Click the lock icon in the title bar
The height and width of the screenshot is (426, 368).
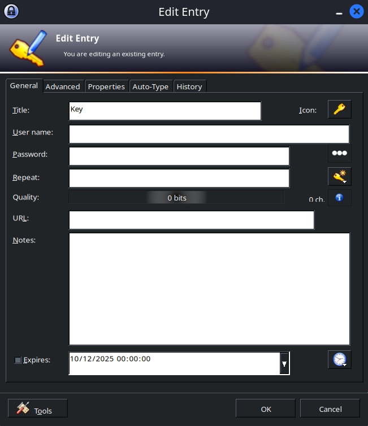coord(11,11)
